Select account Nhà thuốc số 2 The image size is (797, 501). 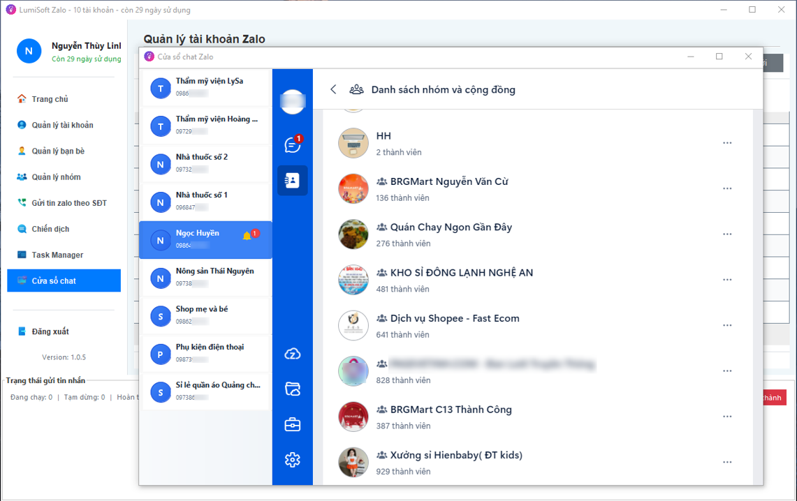pos(205,164)
